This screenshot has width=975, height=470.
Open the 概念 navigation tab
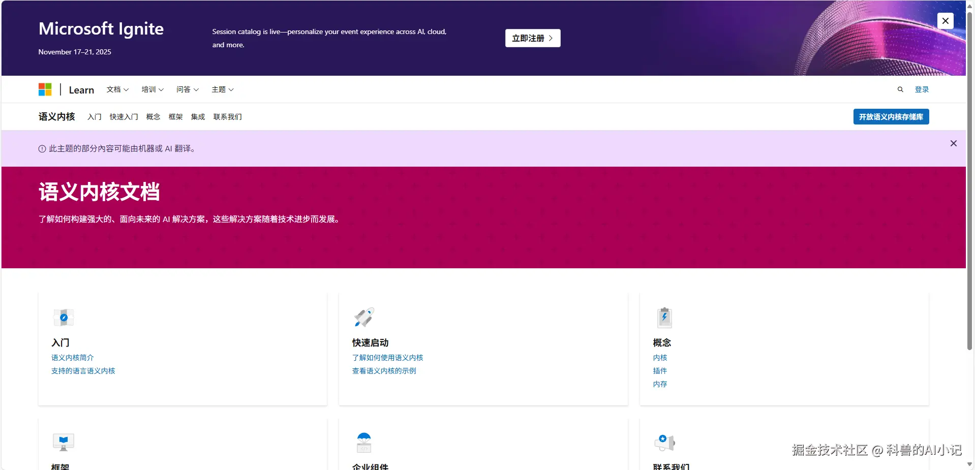coord(154,117)
